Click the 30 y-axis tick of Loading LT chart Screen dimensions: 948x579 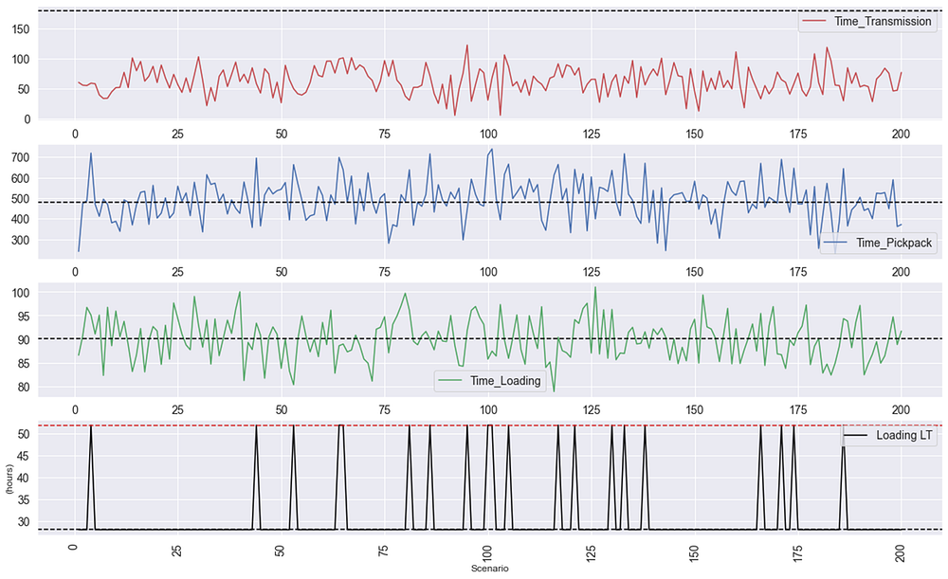24,521
